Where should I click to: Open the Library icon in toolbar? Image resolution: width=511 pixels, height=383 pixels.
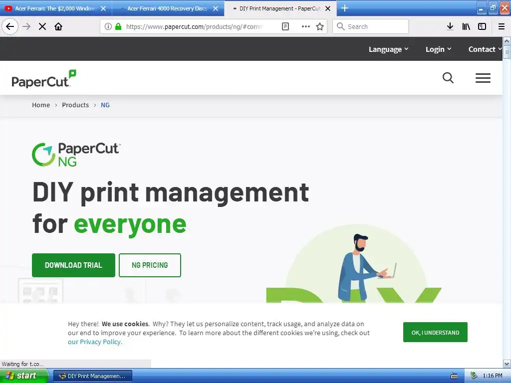(x=466, y=26)
